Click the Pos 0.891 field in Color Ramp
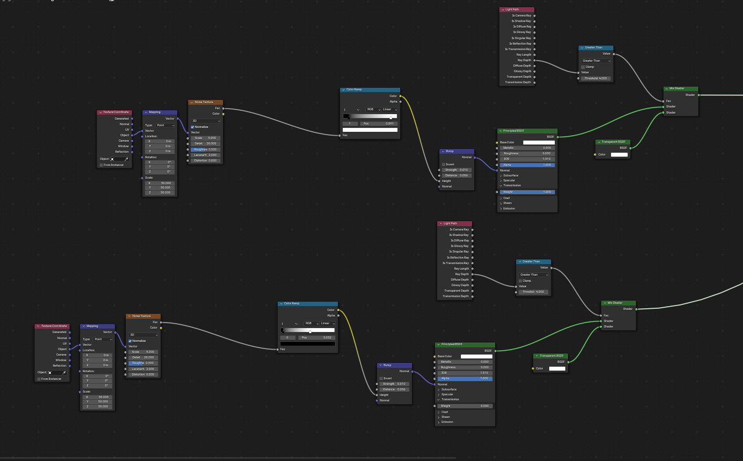This screenshot has height=461, width=743. [379, 124]
